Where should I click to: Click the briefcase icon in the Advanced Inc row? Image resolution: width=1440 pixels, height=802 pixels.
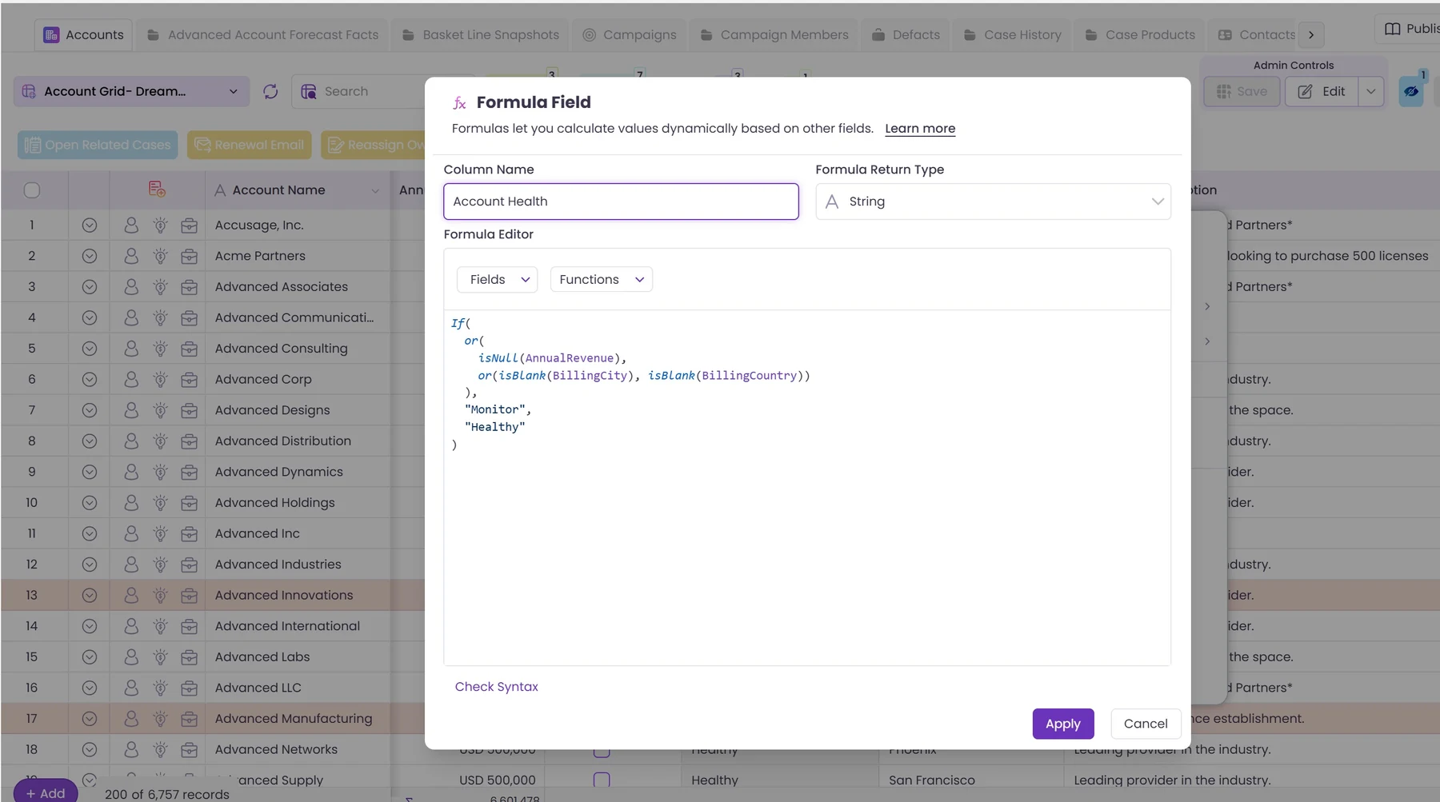click(189, 533)
